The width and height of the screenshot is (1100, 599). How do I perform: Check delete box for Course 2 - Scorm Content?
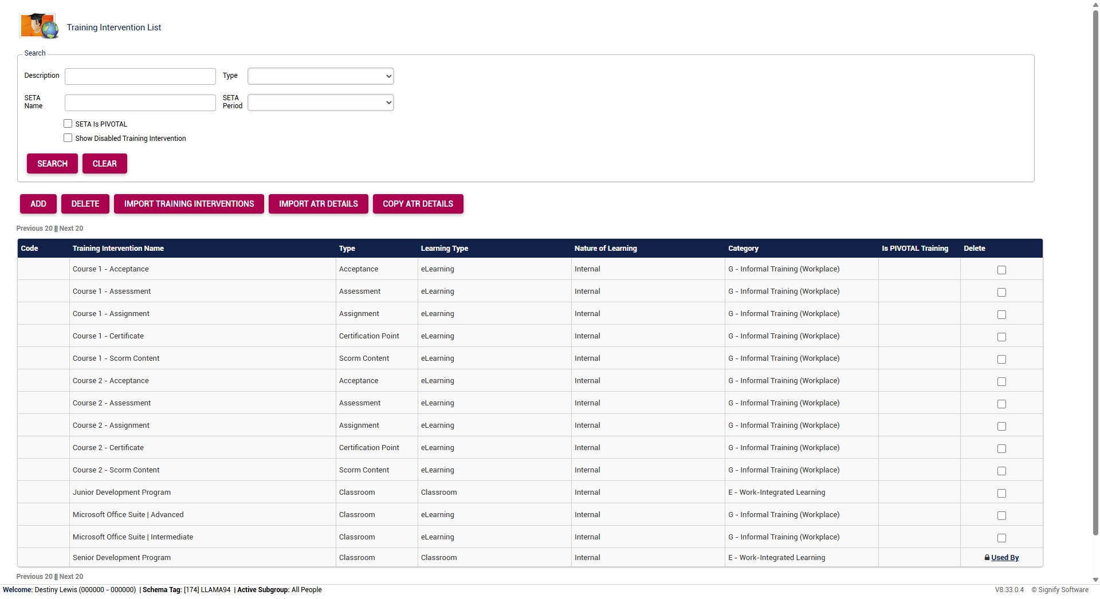click(1001, 471)
